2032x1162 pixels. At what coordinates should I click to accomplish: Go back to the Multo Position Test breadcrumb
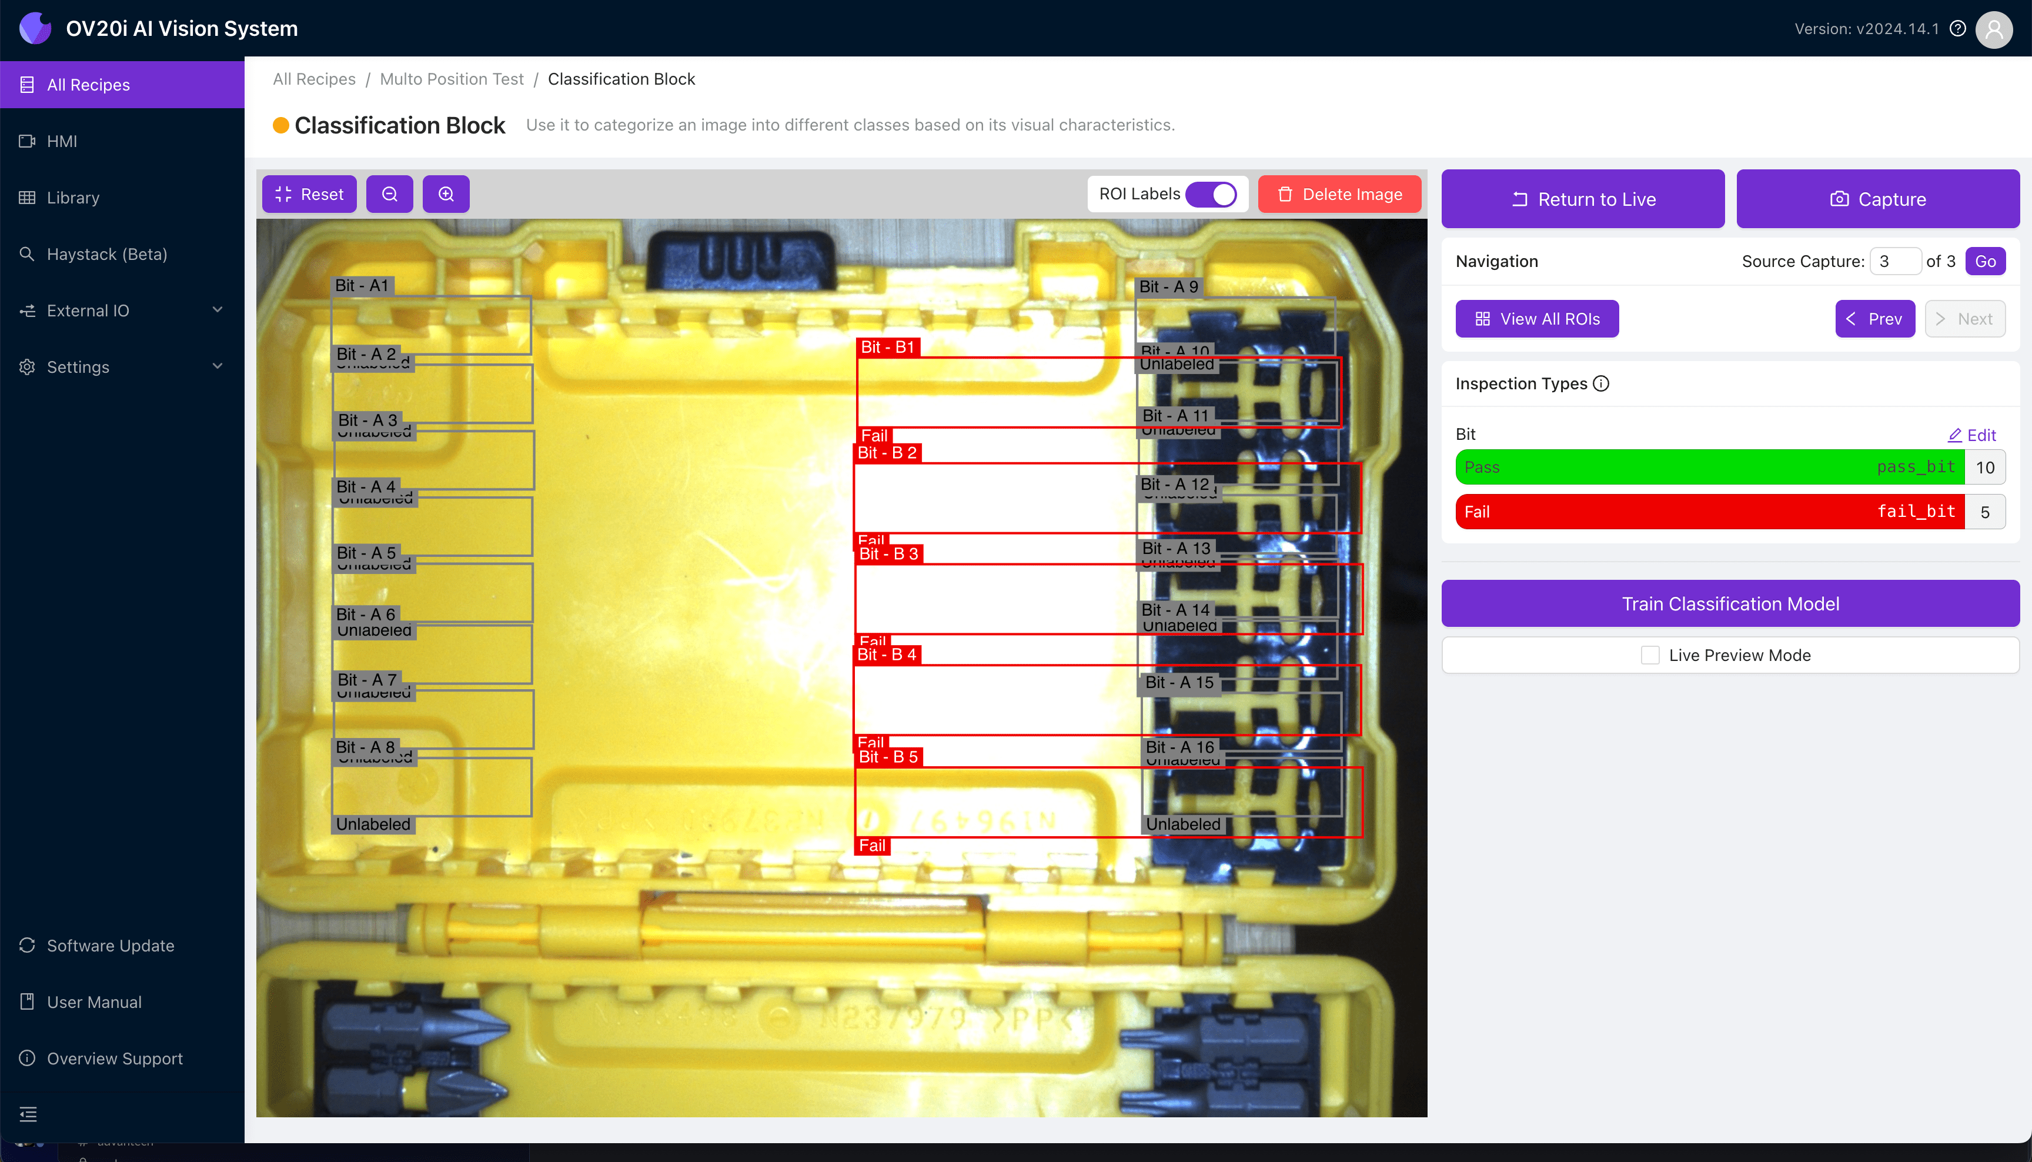pyautogui.click(x=451, y=79)
